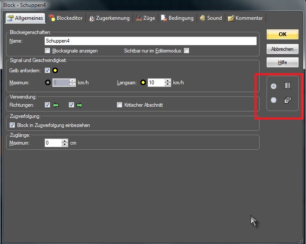Click into the Name field containing Schuppen4
Viewport: 306px width, 244px height.
[150, 41]
